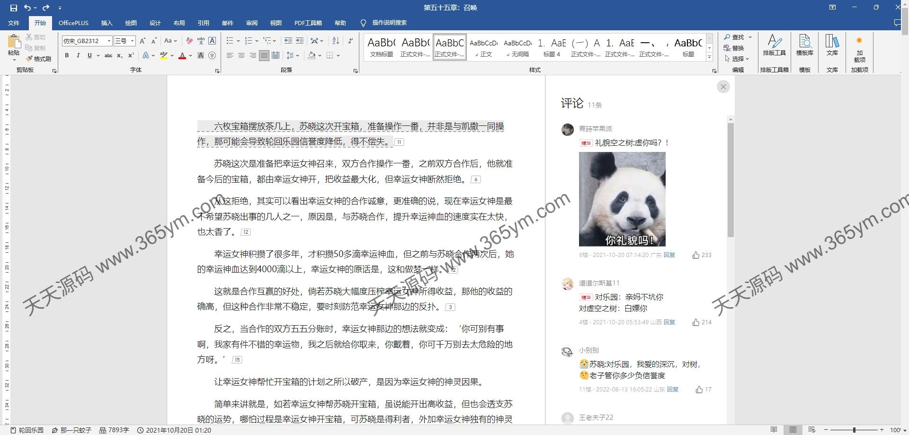Screen dimensions: 909x435
Task: Click the Enclosed Character (字) icon
Action: [212, 55]
